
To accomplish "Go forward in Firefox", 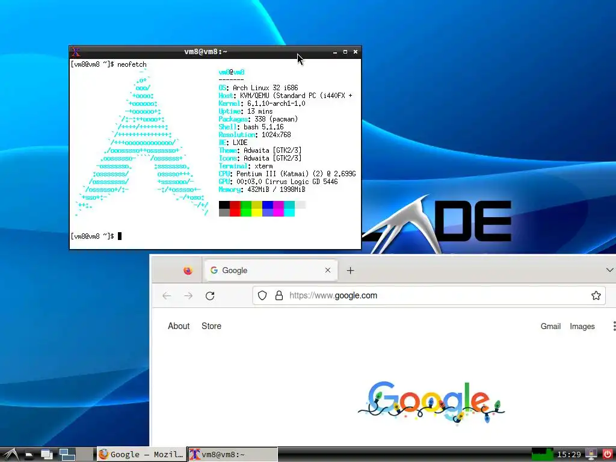I will 188,296.
